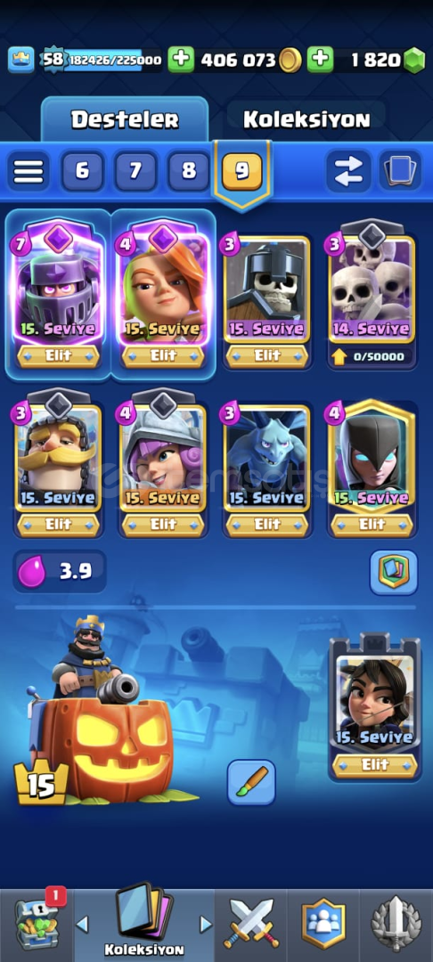433x962 pixels.
Task: Switch to deck slot 7
Action: pyautogui.click(x=135, y=171)
